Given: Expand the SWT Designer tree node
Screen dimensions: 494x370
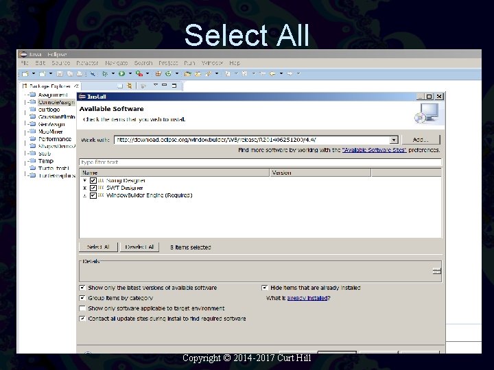Looking at the screenshot, I should [84, 188].
